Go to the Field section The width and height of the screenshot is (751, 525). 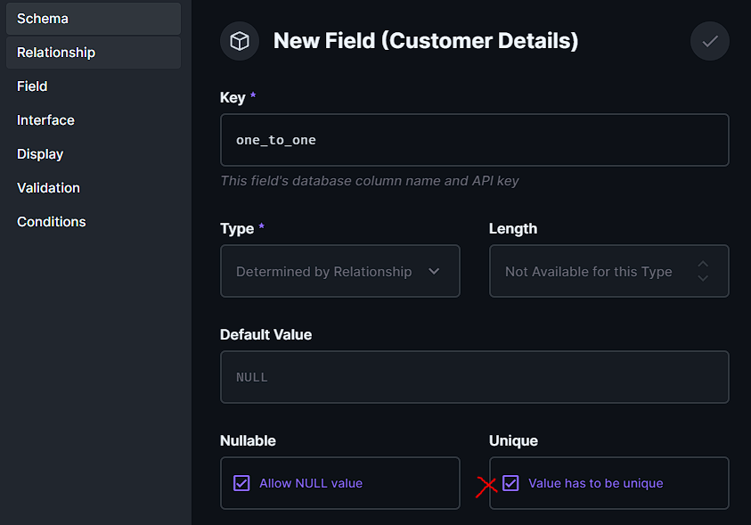point(32,86)
